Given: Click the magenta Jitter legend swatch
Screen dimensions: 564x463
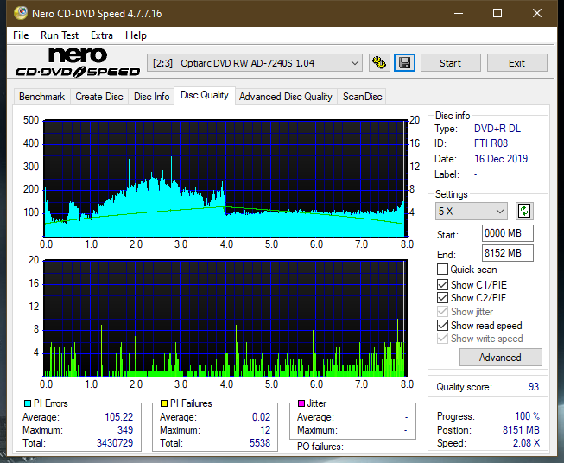Looking at the screenshot, I should [x=301, y=403].
